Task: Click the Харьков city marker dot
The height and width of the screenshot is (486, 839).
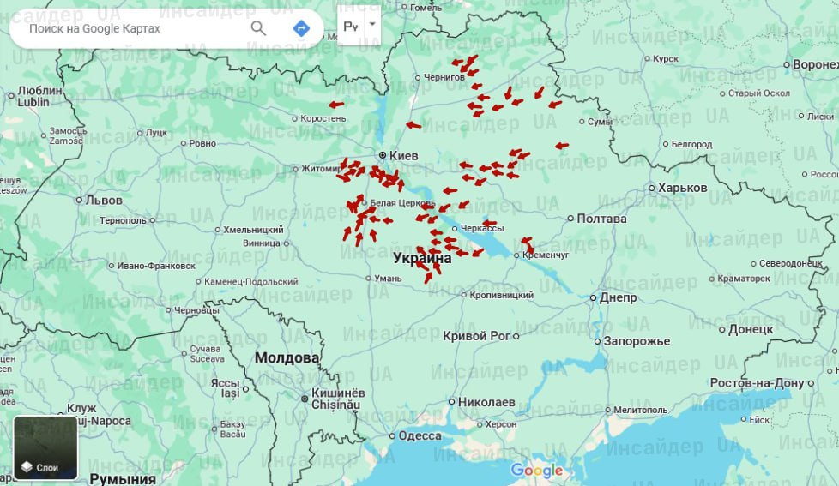Action: point(651,188)
